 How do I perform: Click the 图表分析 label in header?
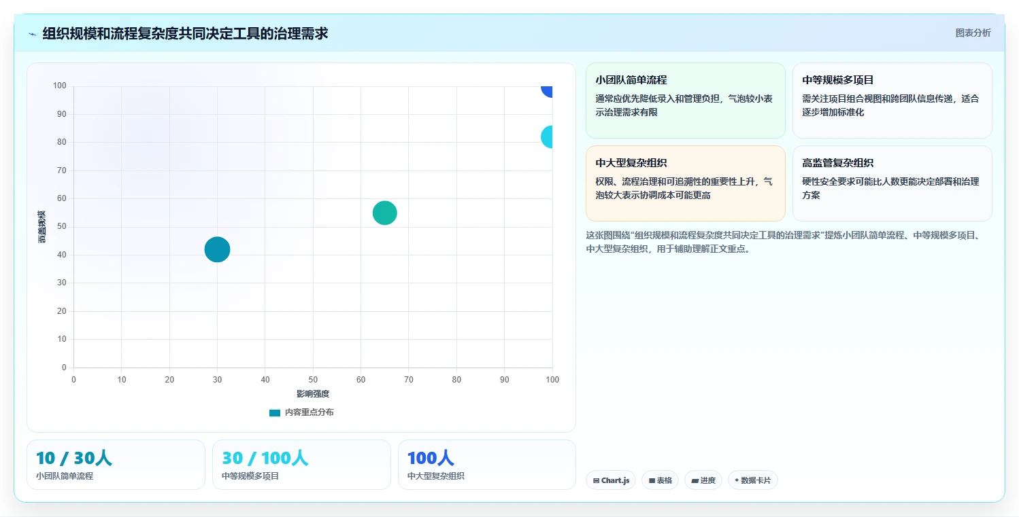973,33
